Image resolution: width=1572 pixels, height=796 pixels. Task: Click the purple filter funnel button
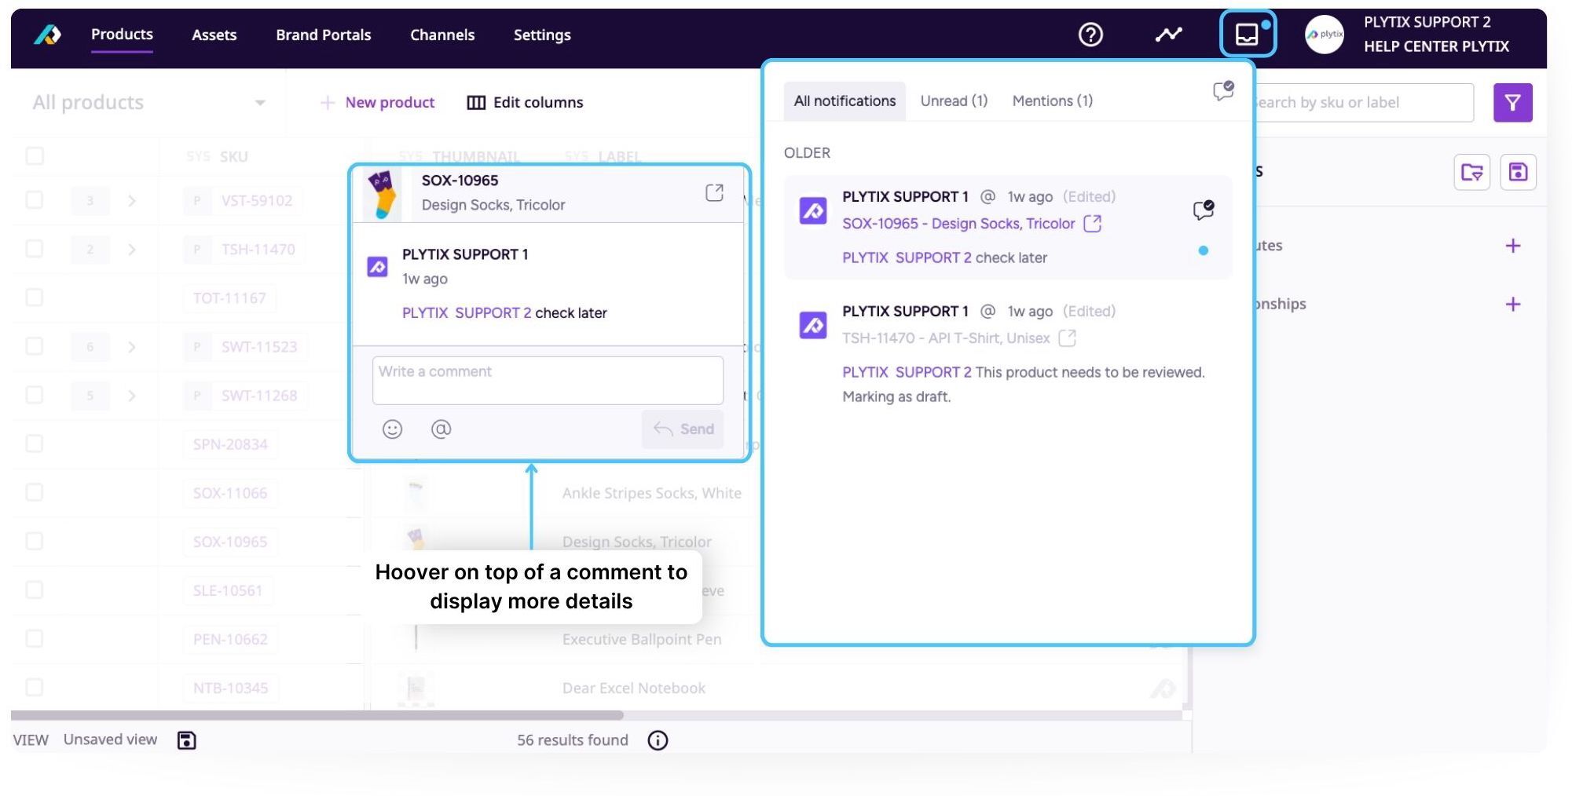(x=1512, y=103)
